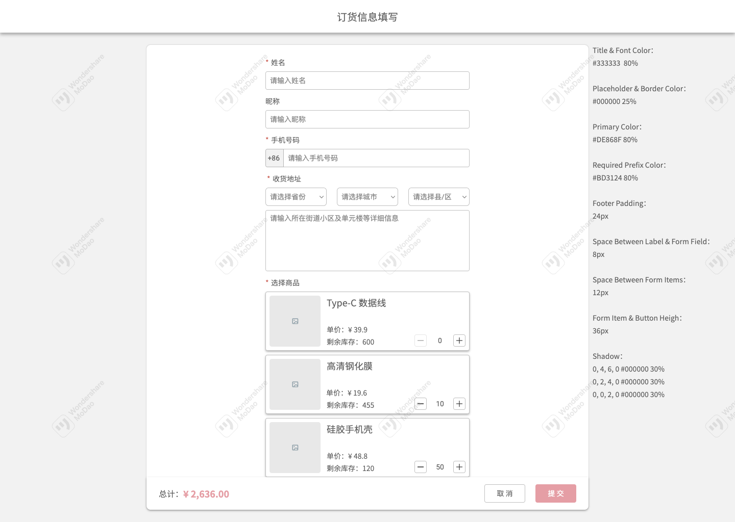Screen dimensions: 735x522
Task: Click the 取消 cancel button
Action: [505, 493]
